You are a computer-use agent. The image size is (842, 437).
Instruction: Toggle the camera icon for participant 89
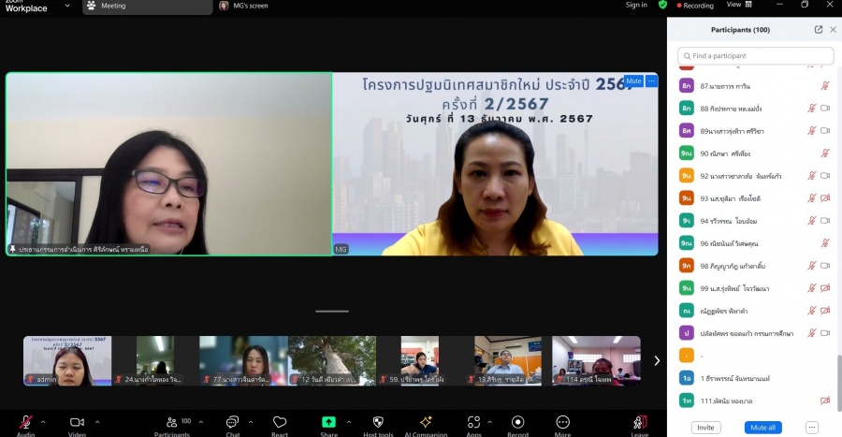click(825, 130)
